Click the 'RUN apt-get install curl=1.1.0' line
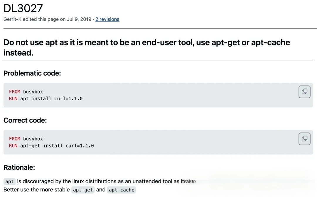 click(x=51, y=146)
